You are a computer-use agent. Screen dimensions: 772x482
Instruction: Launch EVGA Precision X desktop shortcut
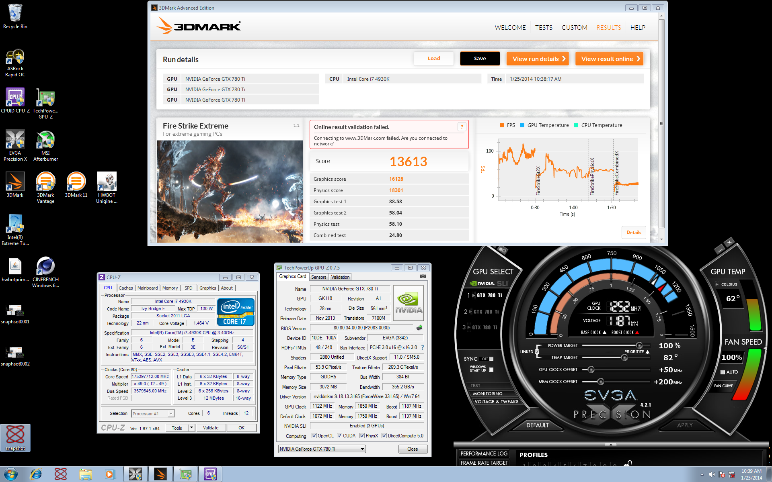15,145
